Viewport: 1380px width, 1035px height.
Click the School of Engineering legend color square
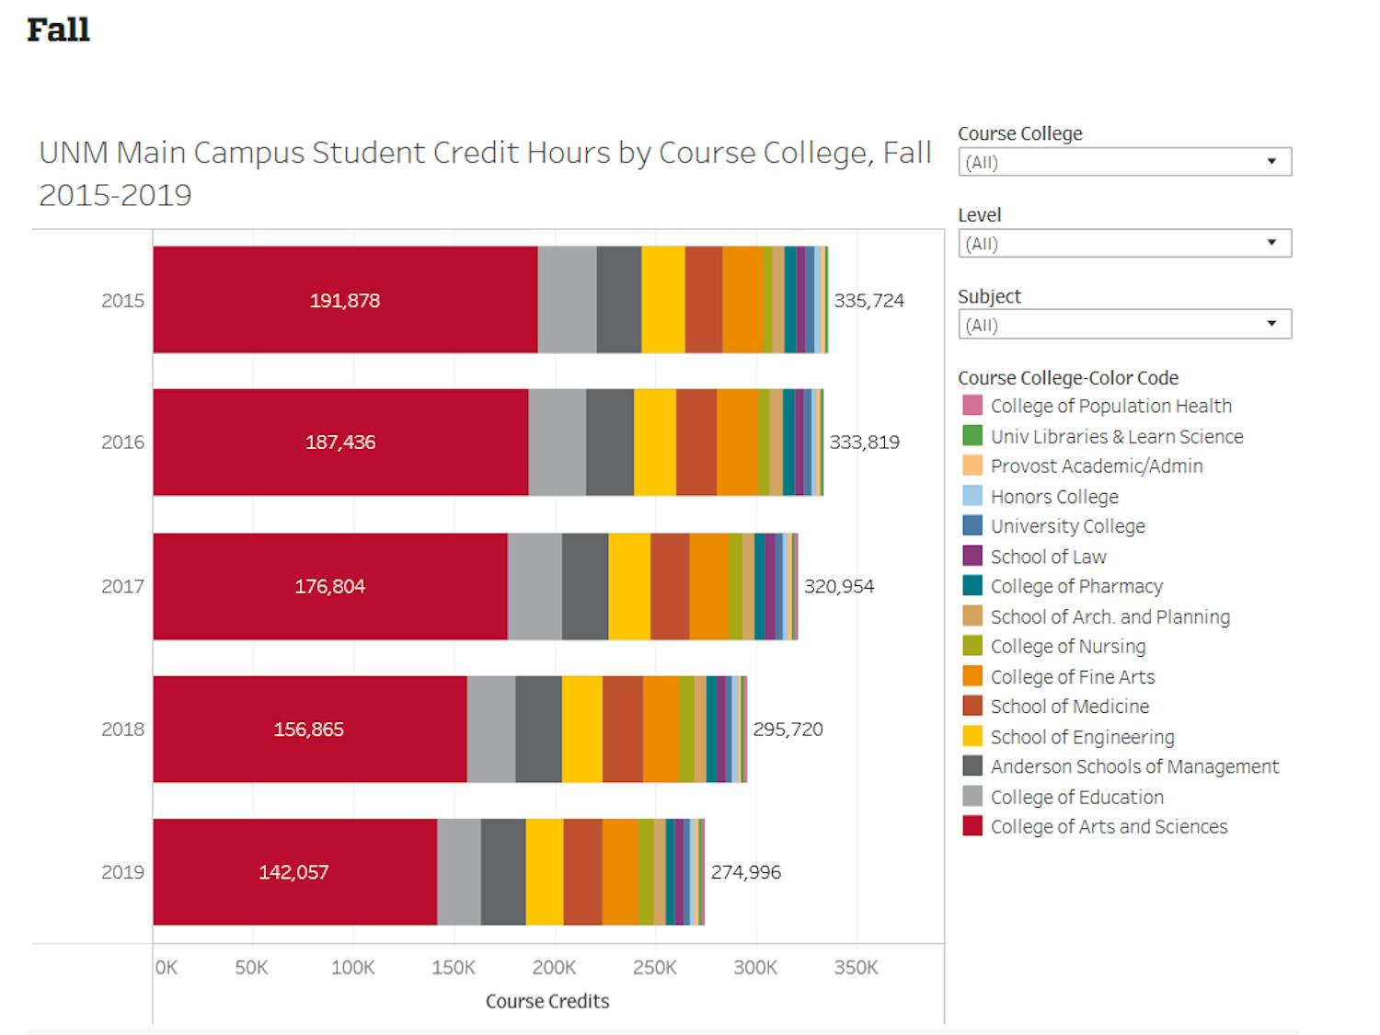(974, 737)
